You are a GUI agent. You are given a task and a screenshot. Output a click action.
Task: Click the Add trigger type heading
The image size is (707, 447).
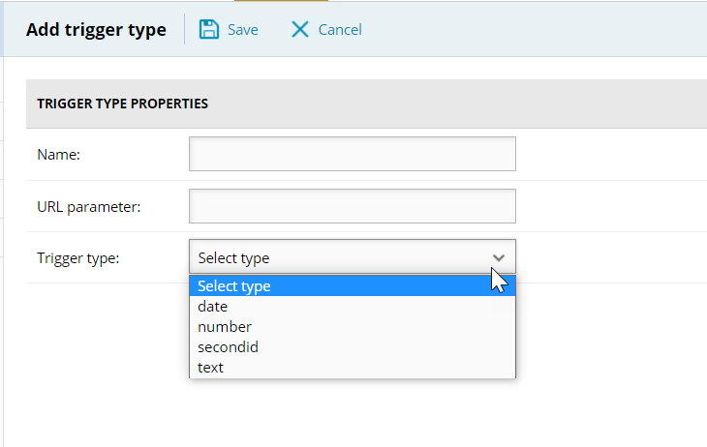pyautogui.click(x=96, y=30)
